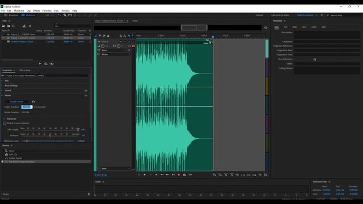Switch to Waveform editor view
Viewport: 363px width, 204px height.
click(x=11, y=15)
